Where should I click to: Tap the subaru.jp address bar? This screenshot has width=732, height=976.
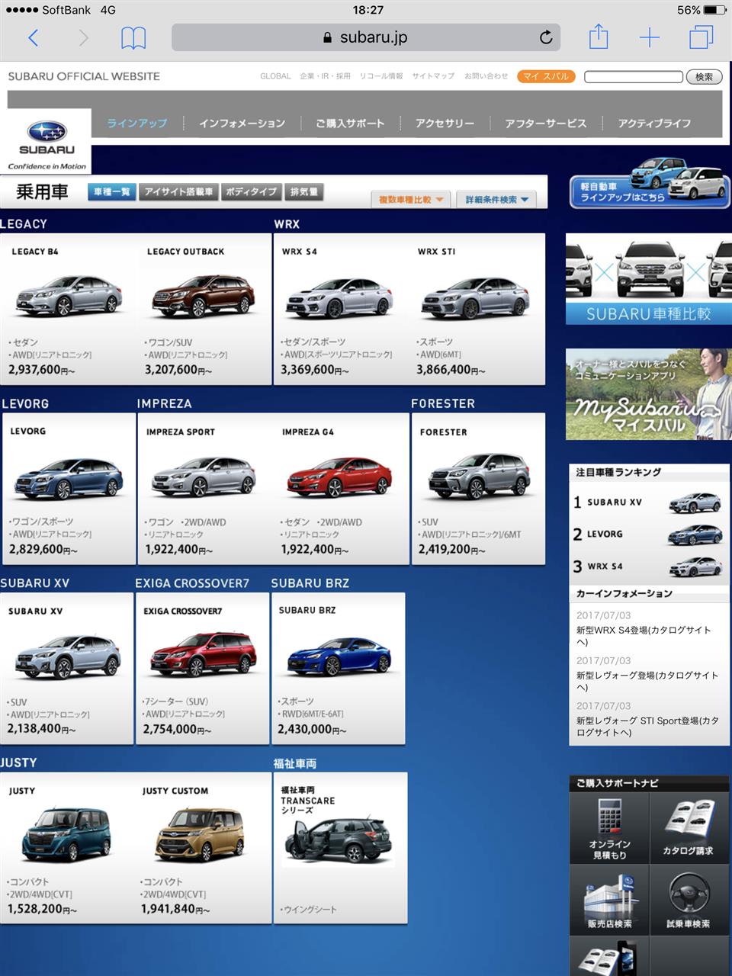366,37
